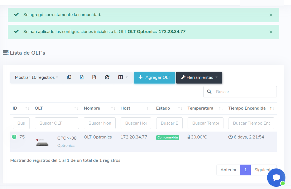Open the column visibility dropdown
This screenshot has width=291, height=189.
(123, 77)
